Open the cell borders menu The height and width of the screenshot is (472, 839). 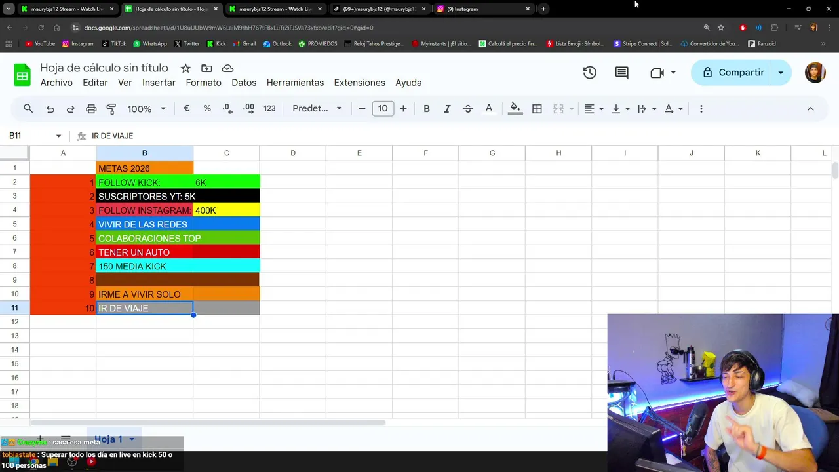click(537, 109)
